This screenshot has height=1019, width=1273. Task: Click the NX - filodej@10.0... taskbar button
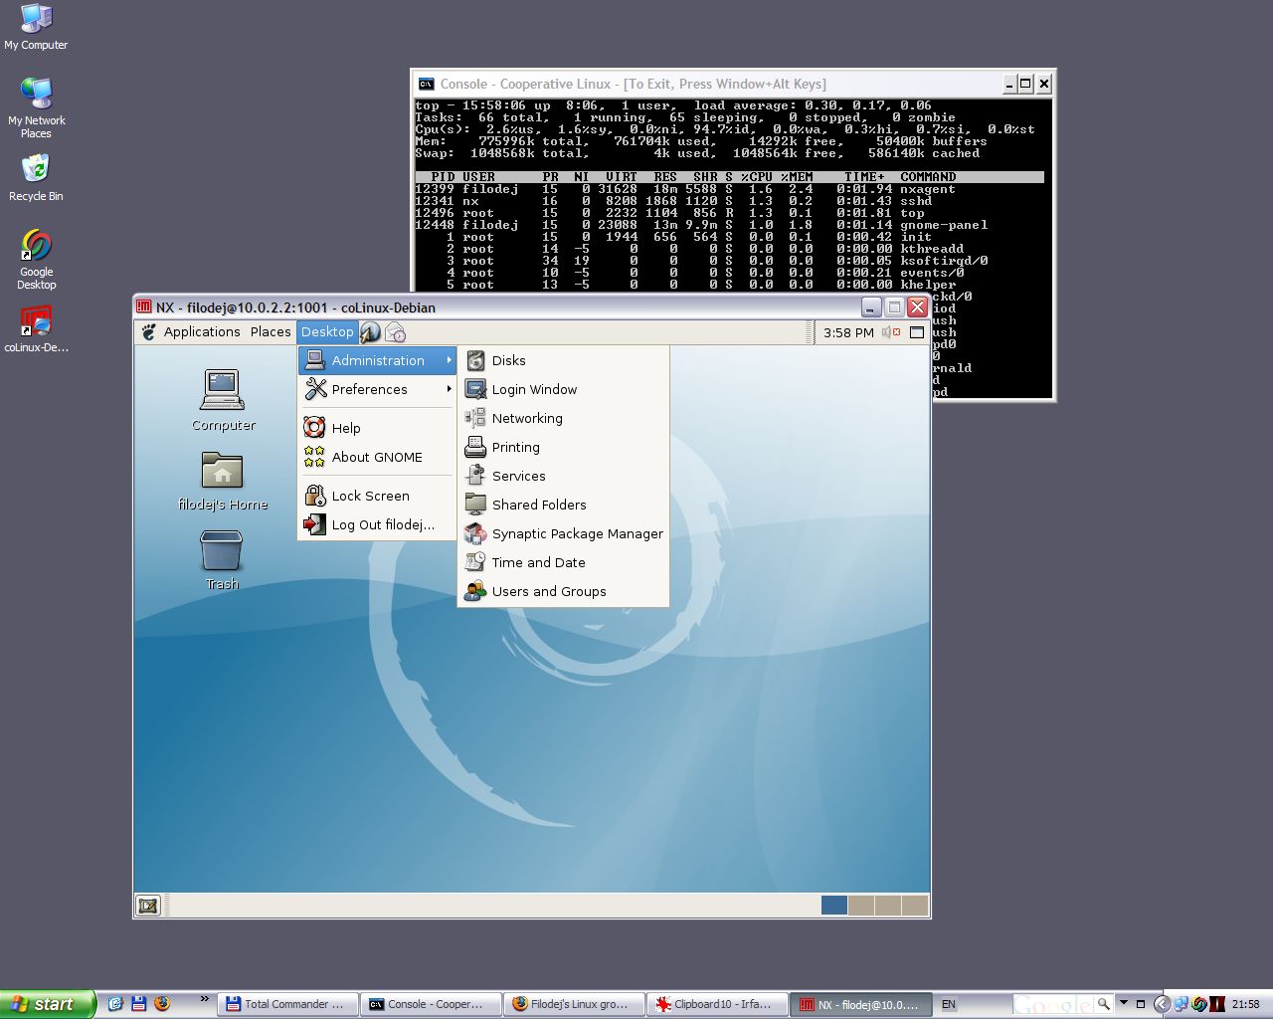pyautogui.click(x=860, y=1004)
